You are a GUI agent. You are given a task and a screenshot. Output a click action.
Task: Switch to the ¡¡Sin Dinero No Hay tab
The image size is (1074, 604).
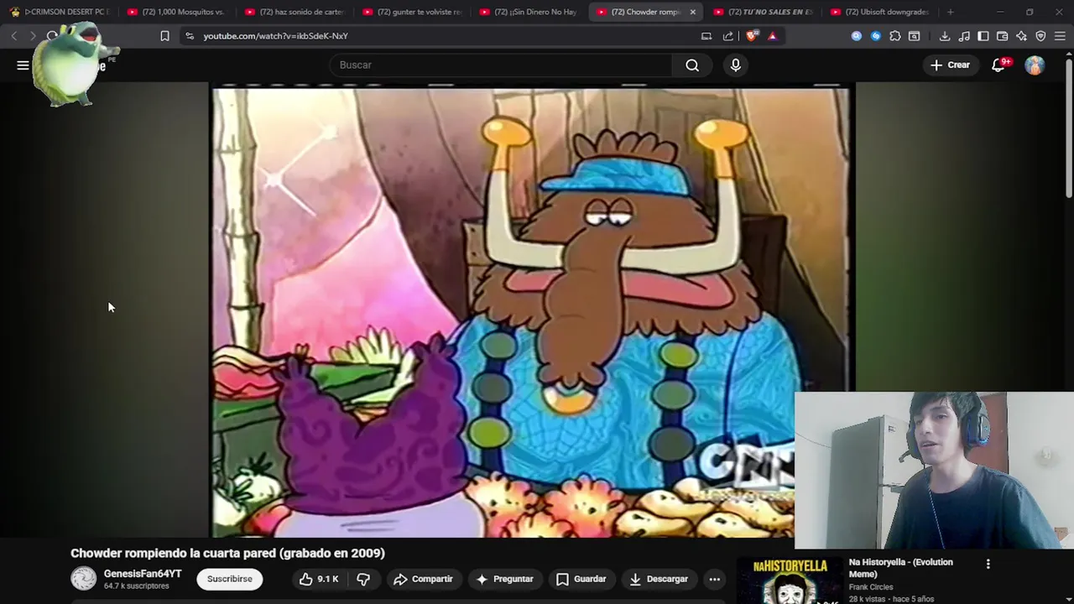click(x=529, y=12)
